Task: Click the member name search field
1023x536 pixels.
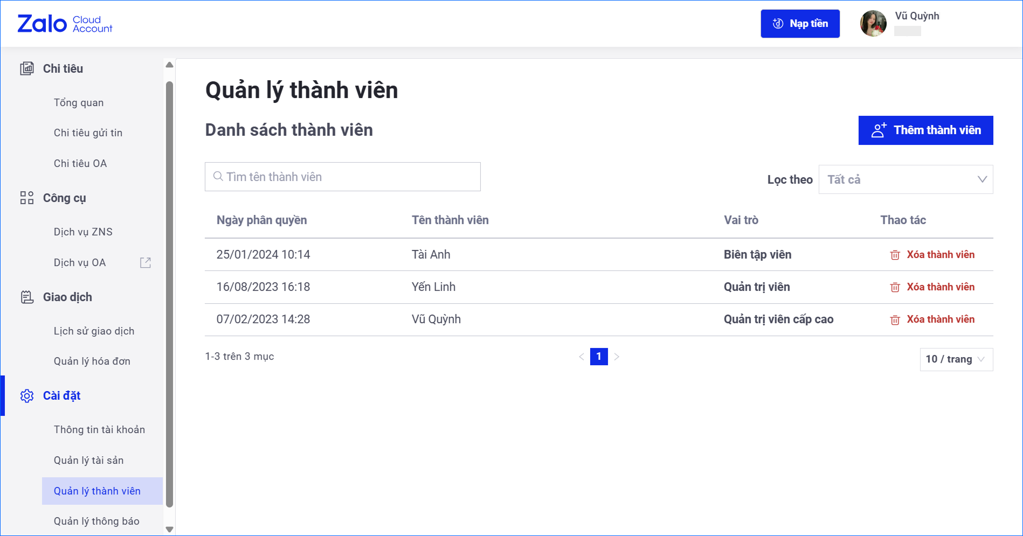Action: tap(343, 177)
